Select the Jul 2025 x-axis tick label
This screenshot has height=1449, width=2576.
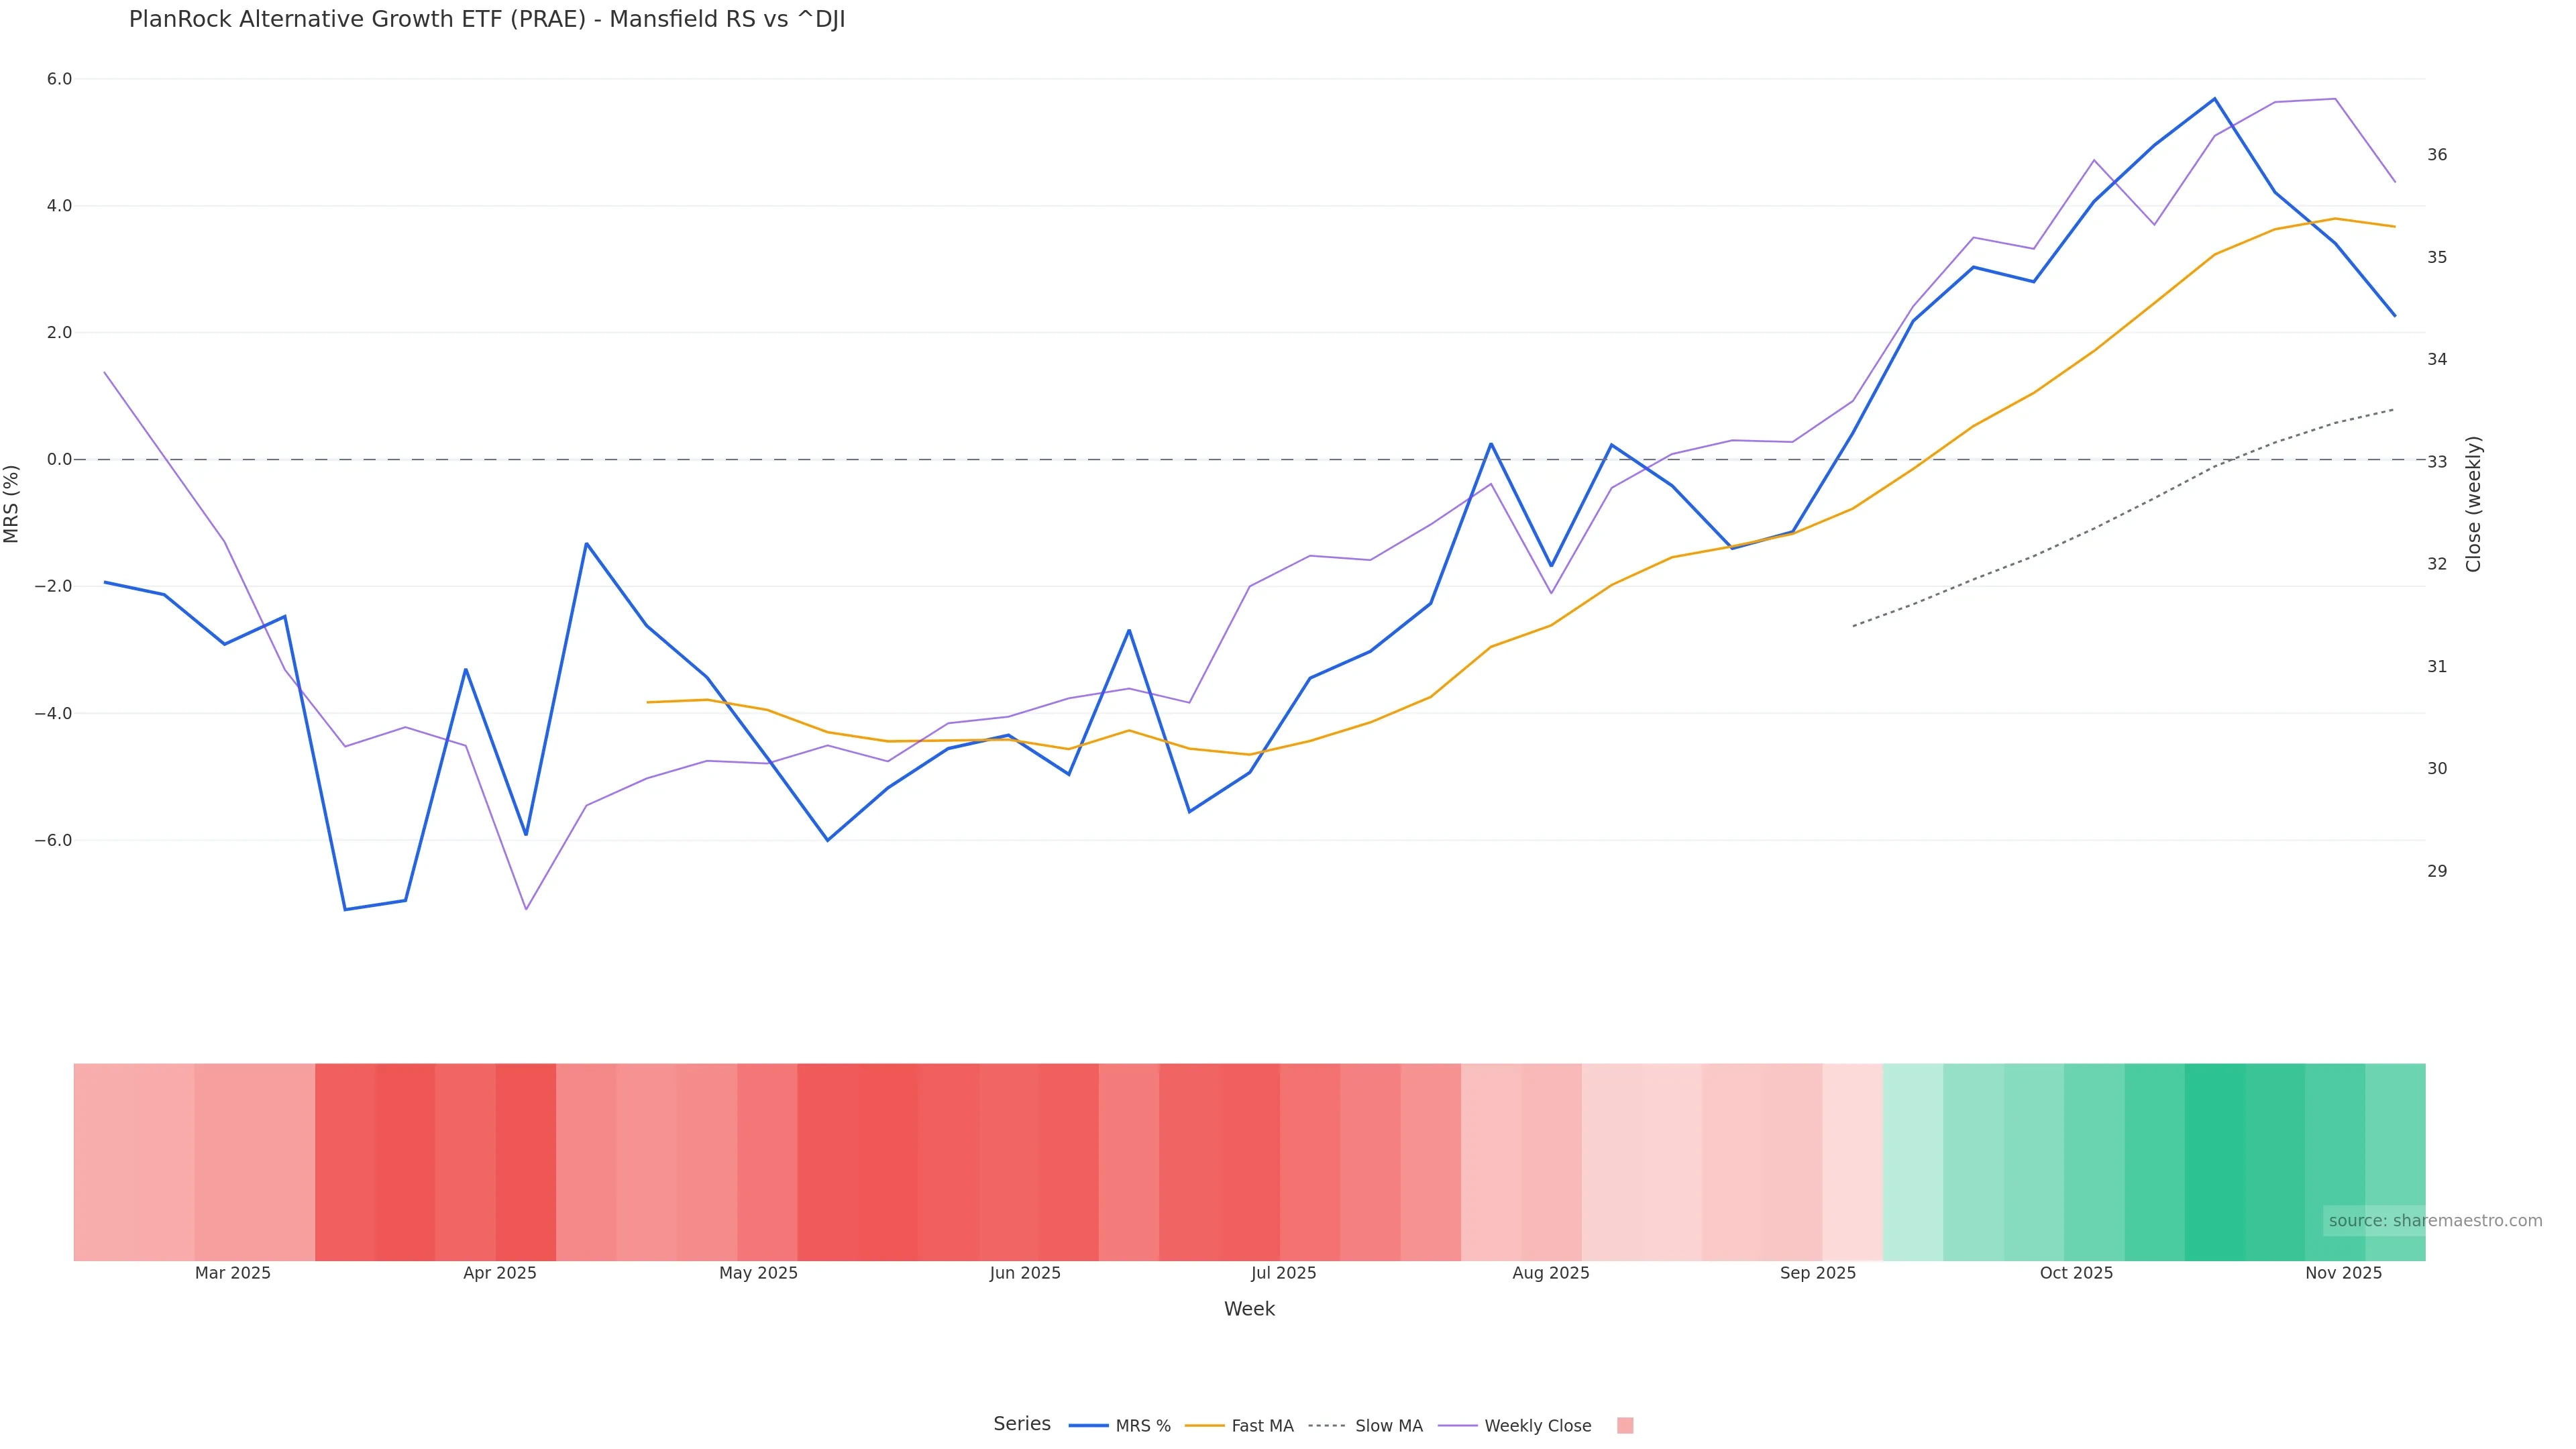[x=1283, y=1273]
